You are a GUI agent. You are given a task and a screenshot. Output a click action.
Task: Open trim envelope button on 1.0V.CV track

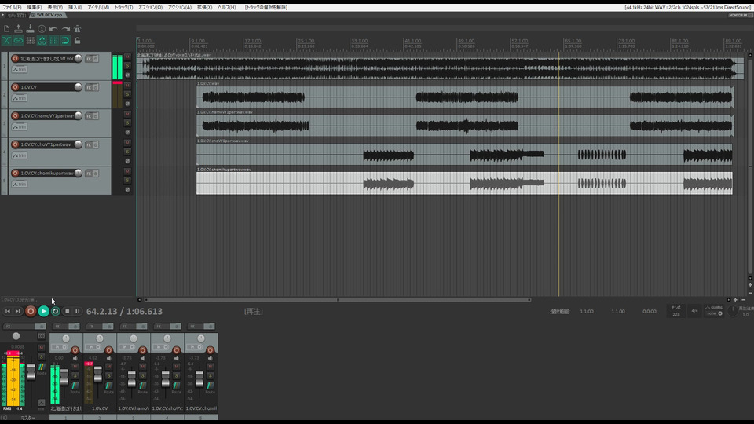tap(19, 98)
